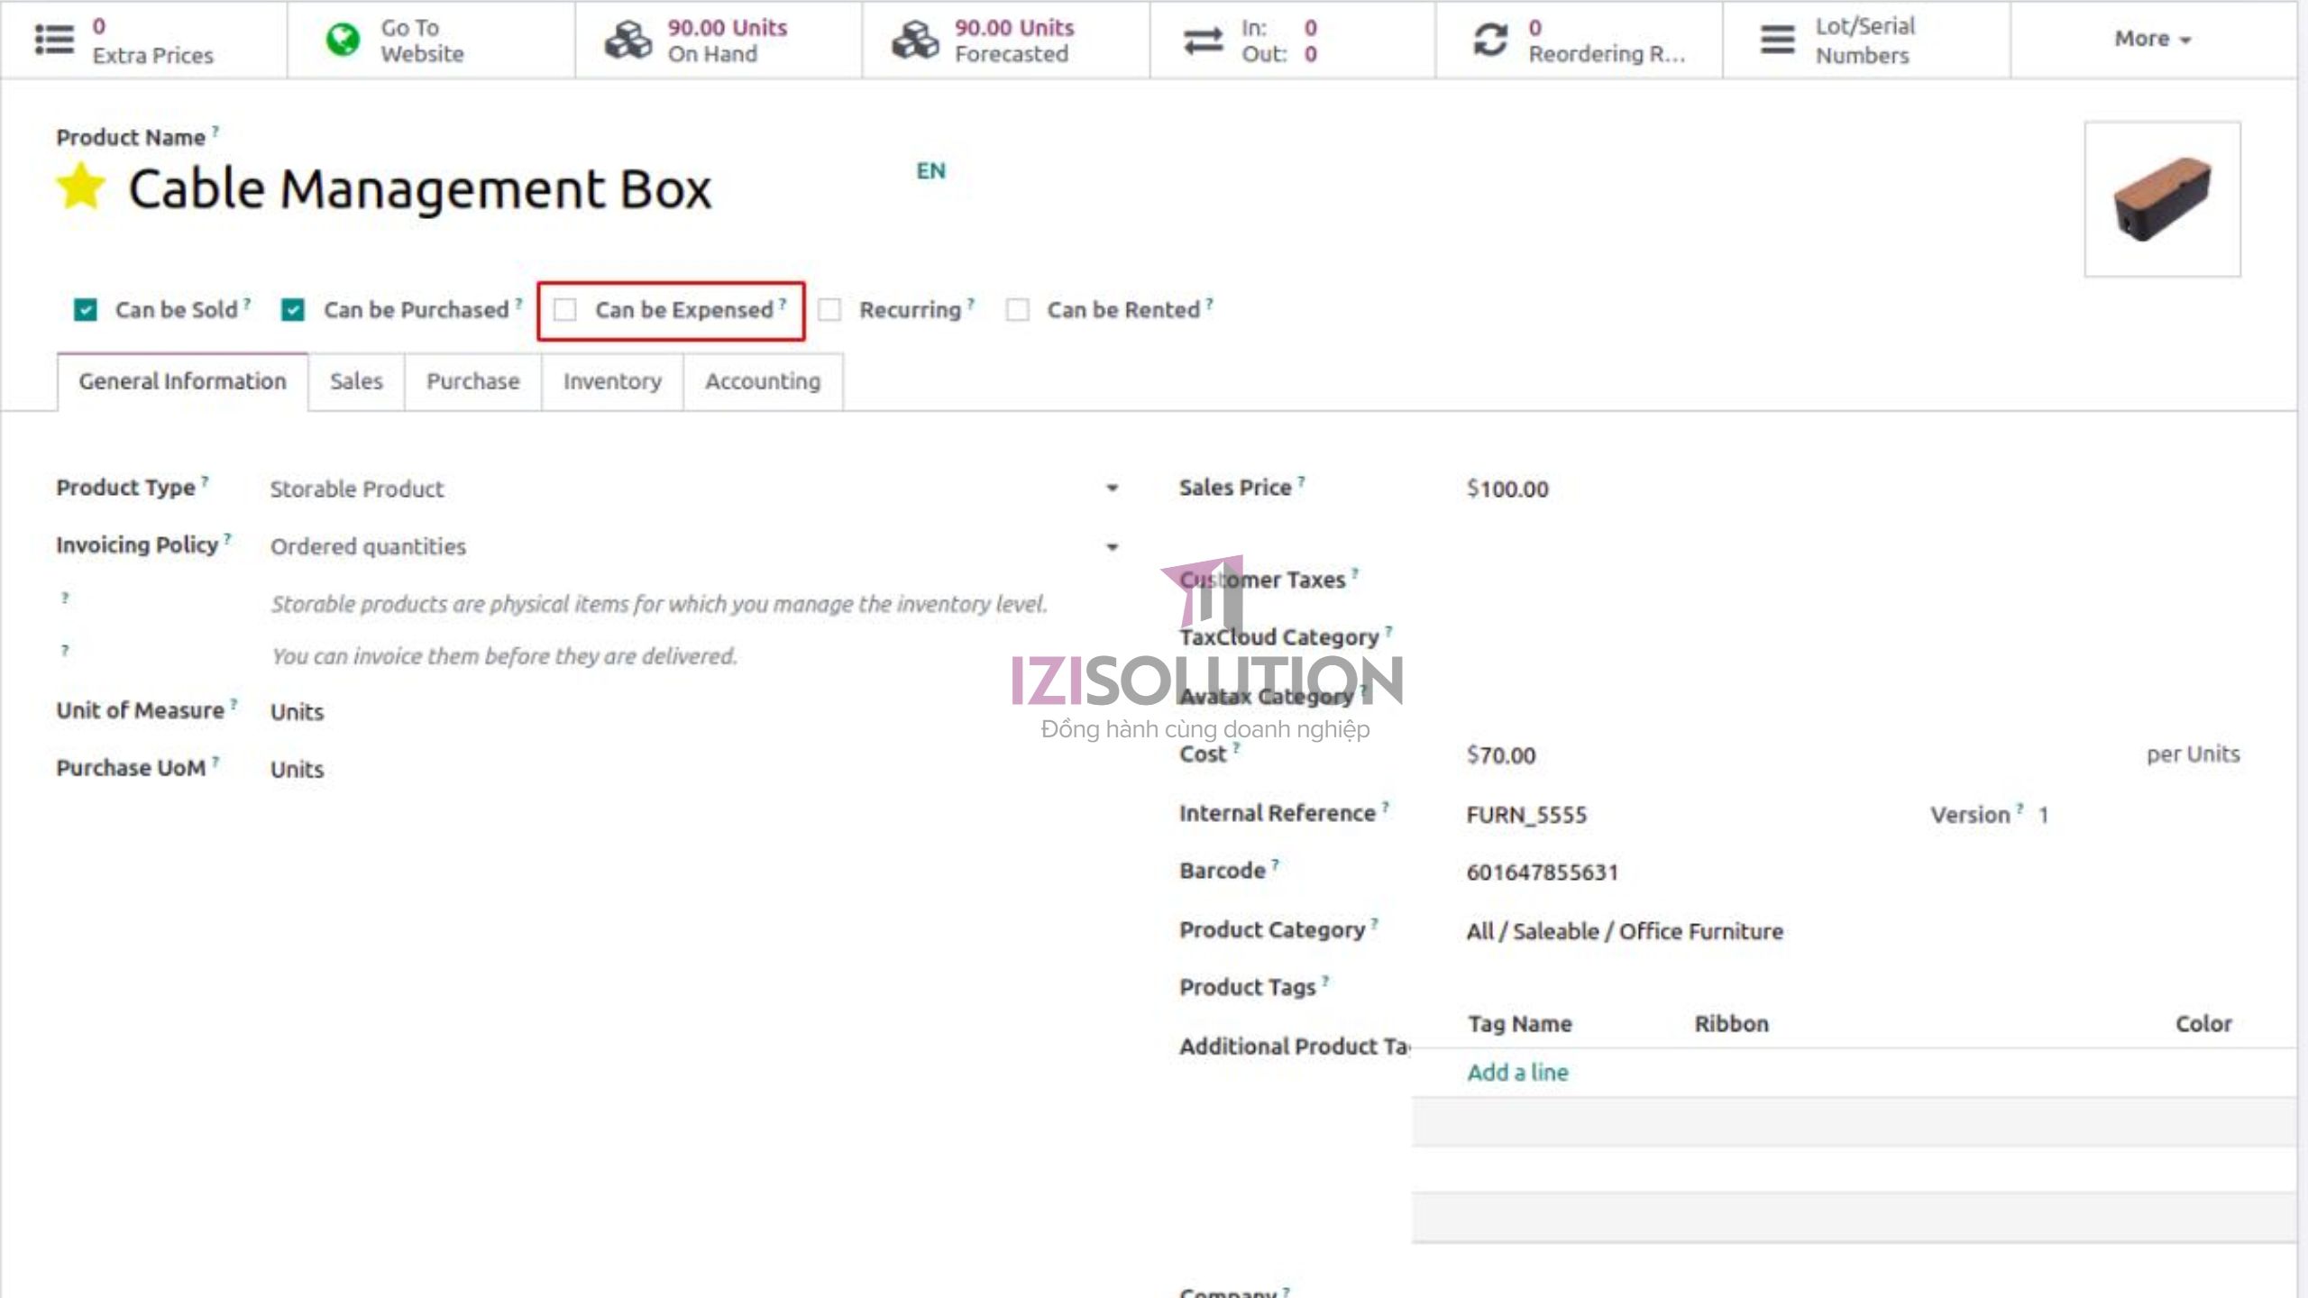Open the More dropdown menu
2308x1298 pixels.
pyautogui.click(x=2152, y=39)
